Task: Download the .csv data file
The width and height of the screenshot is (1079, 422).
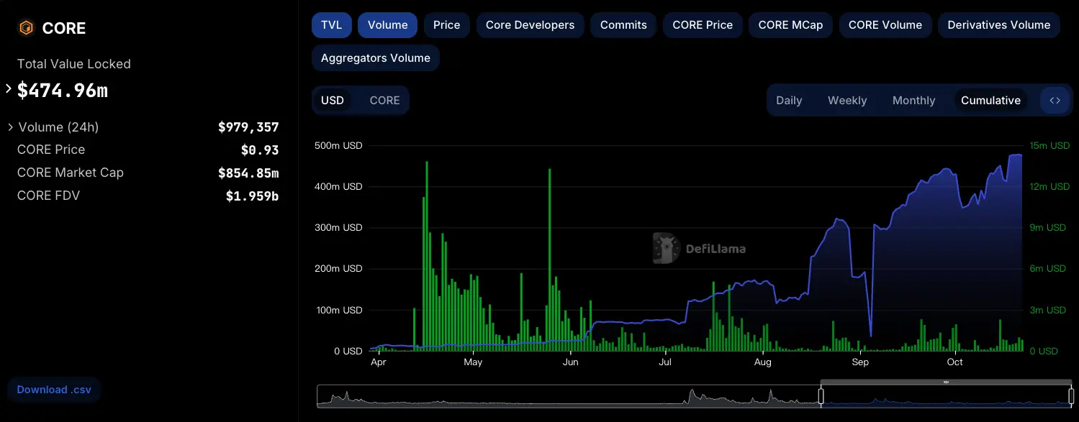Action: (54, 390)
